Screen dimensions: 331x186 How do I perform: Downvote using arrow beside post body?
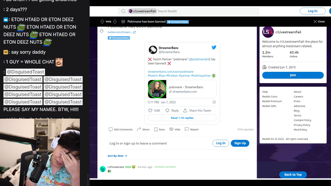click(x=101, y=31)
